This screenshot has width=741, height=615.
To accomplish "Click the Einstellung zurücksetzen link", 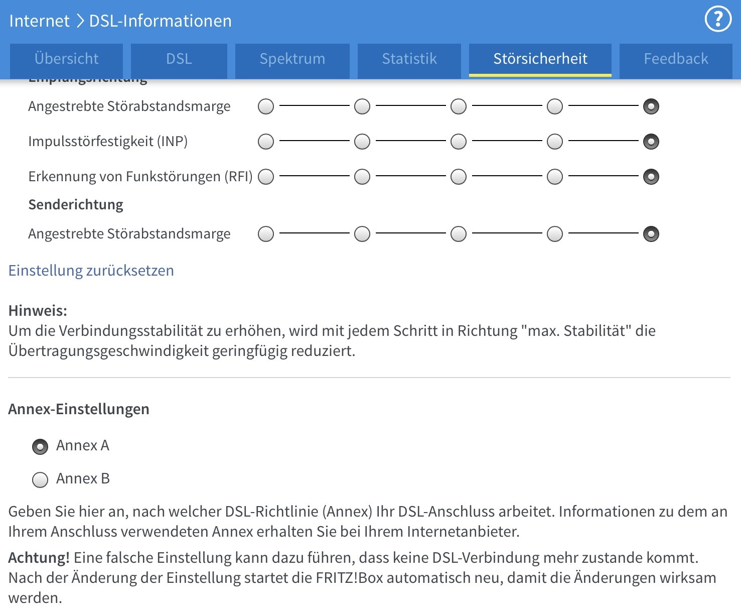I will tap(91, 271).
